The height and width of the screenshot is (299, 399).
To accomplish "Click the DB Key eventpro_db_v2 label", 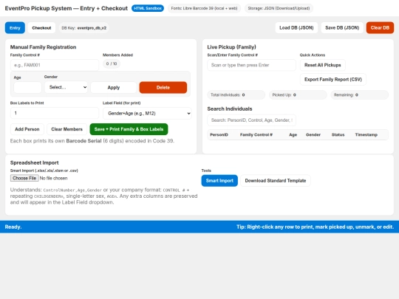I will [83, 28].
